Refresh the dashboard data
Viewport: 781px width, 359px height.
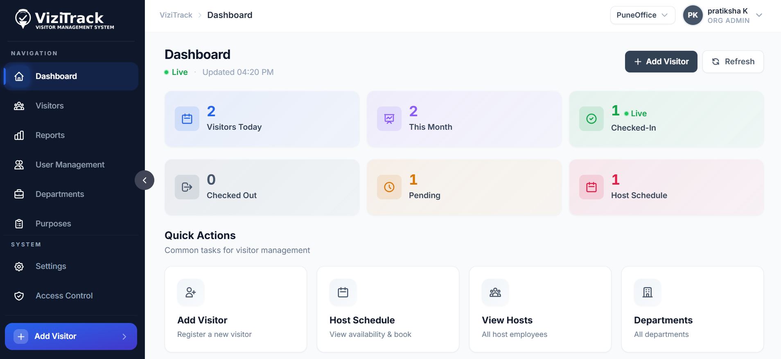(733, 61)
